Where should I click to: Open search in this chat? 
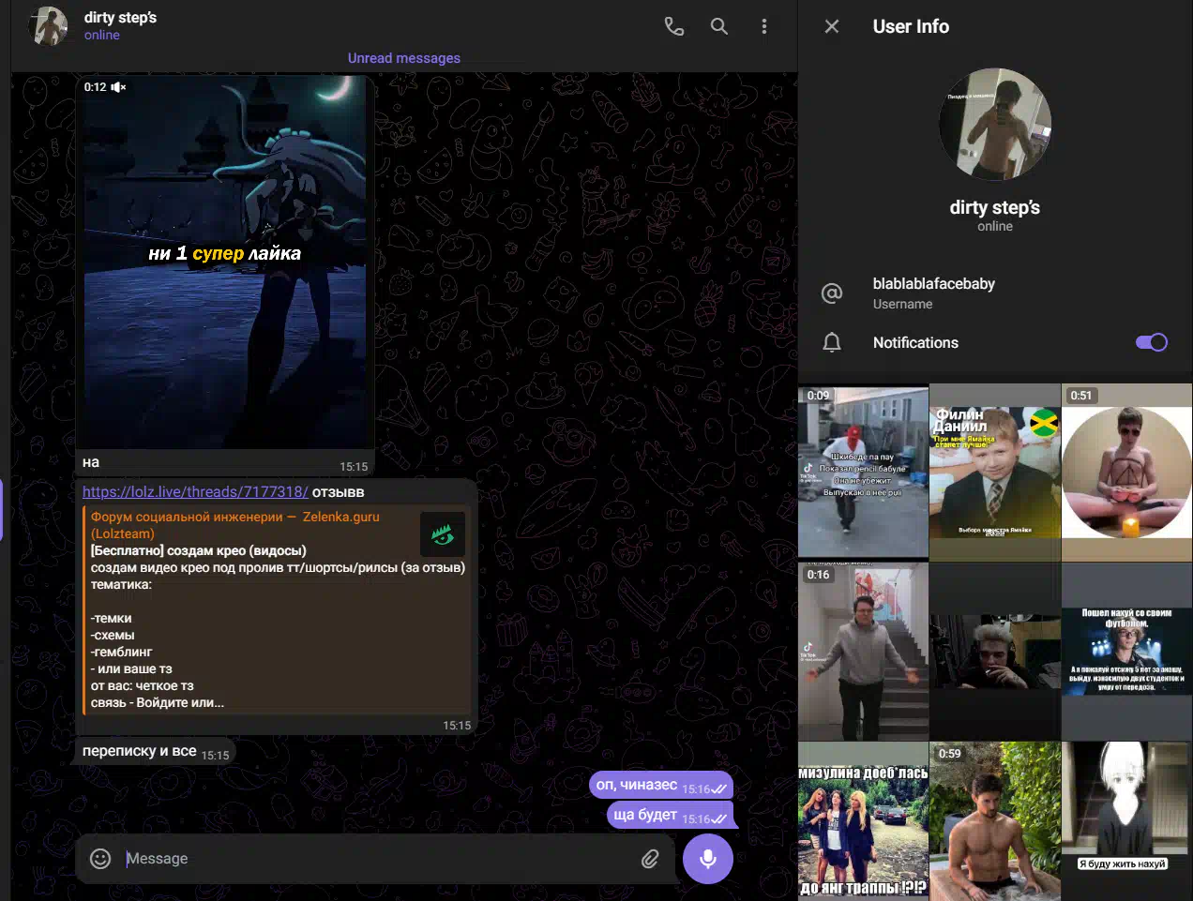pos(719,26)
